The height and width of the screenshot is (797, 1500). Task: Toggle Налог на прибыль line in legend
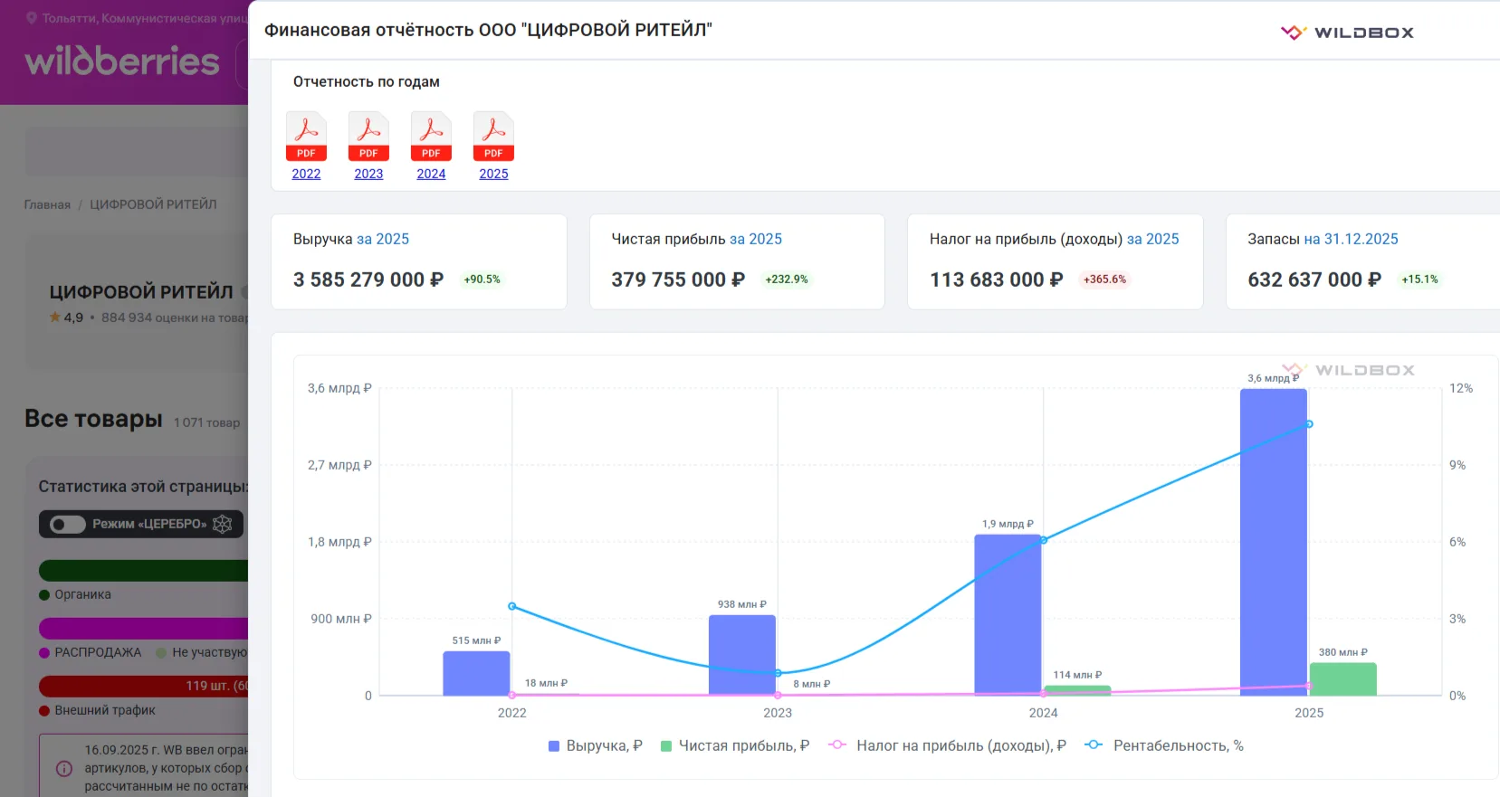[x=947, y=745]
